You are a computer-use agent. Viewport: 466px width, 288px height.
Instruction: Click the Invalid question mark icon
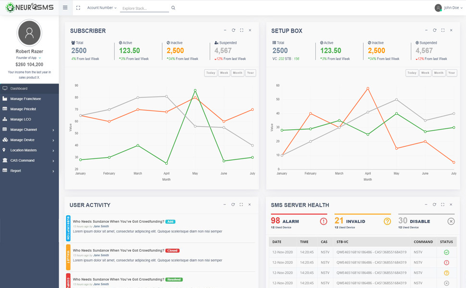[387, 221]
